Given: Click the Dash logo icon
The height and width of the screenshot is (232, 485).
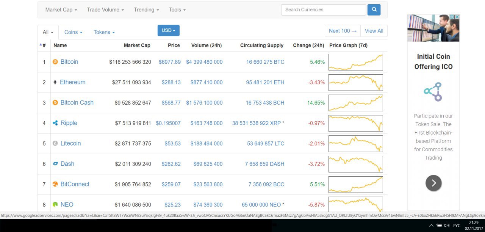Looking at the screenshot, I should [55, 164].
